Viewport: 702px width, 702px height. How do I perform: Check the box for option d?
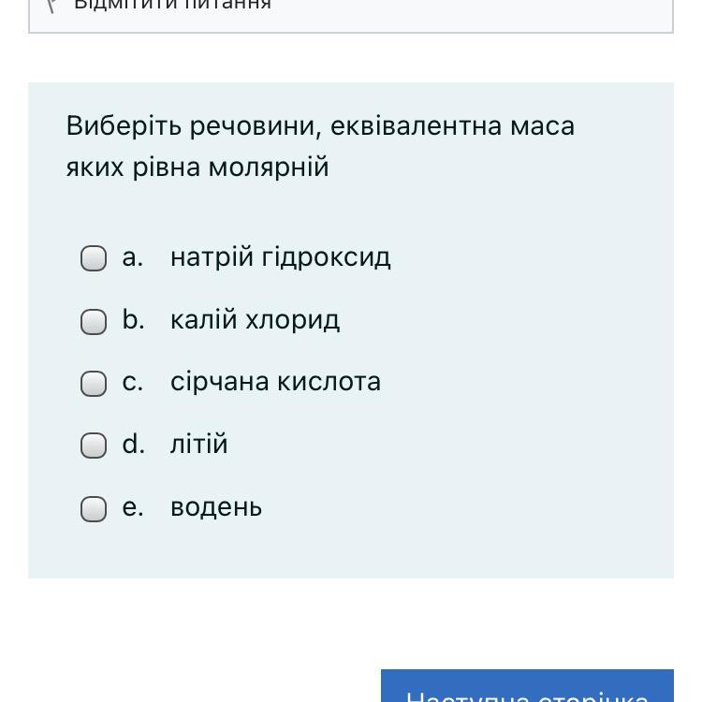click(x=94, y=446)
